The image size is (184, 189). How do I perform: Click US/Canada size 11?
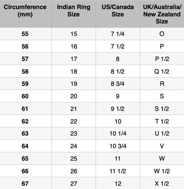[118, 158]
